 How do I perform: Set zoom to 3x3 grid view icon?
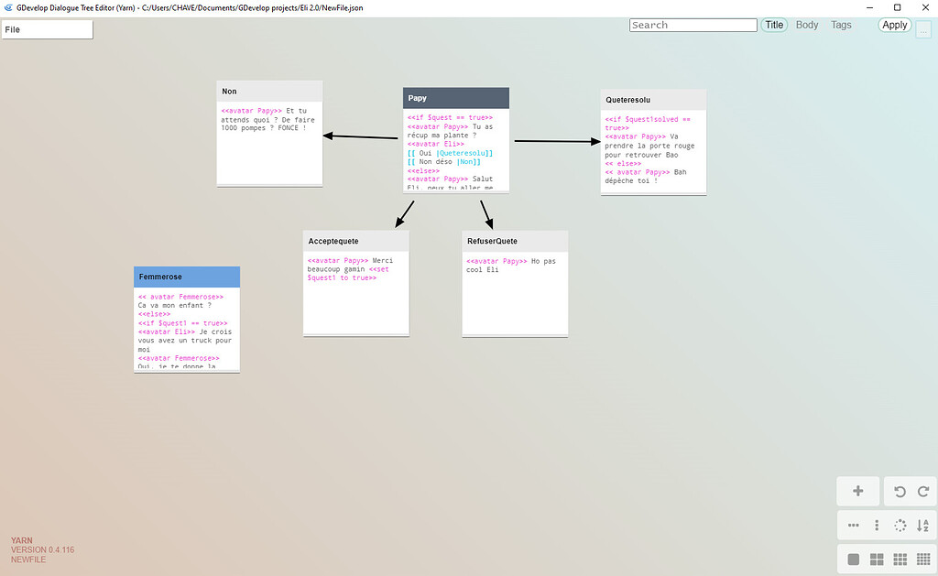pos(900,560)
